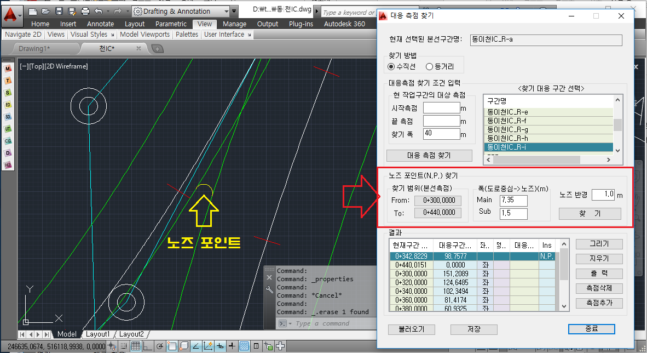The image size is (647, 353).
Task: Click the Plot printer icon
Action: tap(85, 11)
